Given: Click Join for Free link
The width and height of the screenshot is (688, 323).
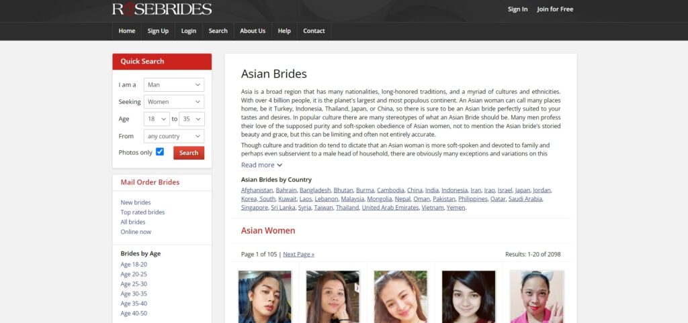Looking at the screenshot, I should click(x=555, y=9).
